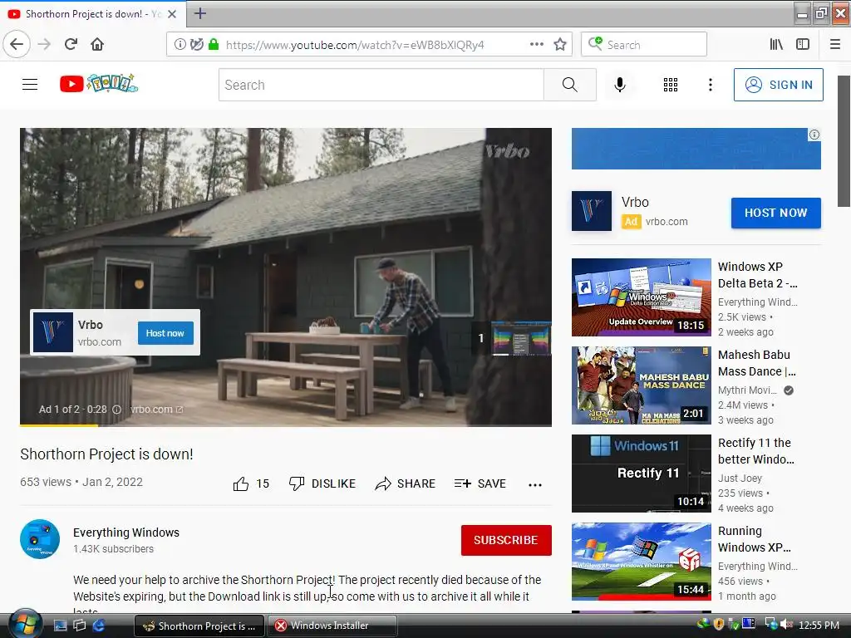
Task: Click the Switch between windows quick launch icon
Action: click(79, 626)
